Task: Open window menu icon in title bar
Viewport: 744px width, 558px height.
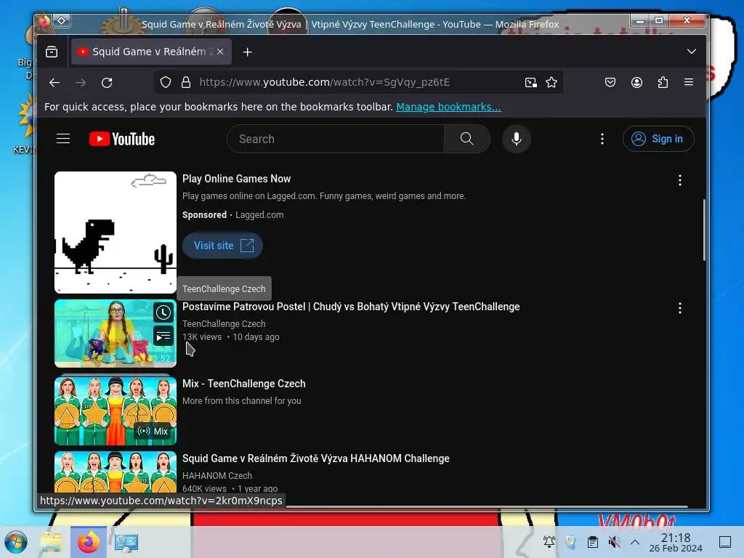Action: click(x=44, y=21)
